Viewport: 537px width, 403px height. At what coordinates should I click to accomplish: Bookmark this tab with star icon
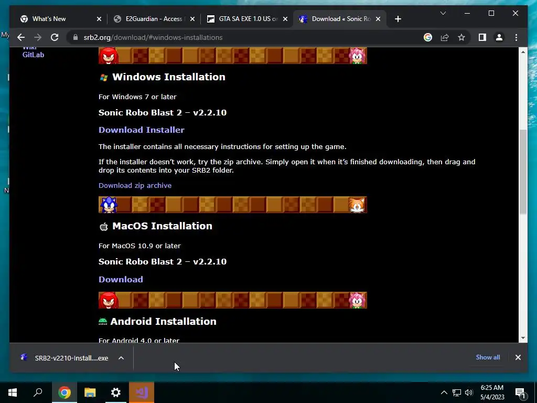[461, 37]
